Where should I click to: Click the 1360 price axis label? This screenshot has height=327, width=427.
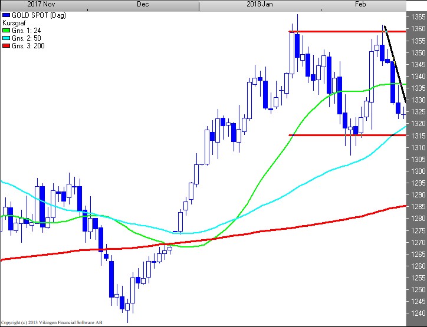coord(417,29)
